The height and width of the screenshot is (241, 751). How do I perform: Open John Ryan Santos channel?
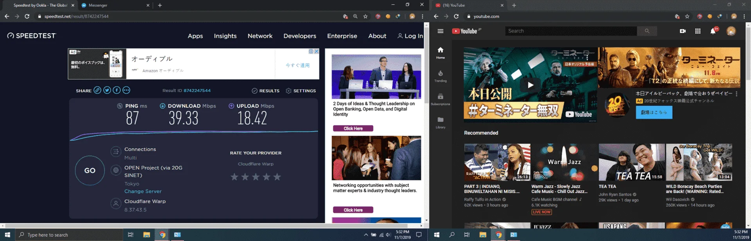point(615,195)
